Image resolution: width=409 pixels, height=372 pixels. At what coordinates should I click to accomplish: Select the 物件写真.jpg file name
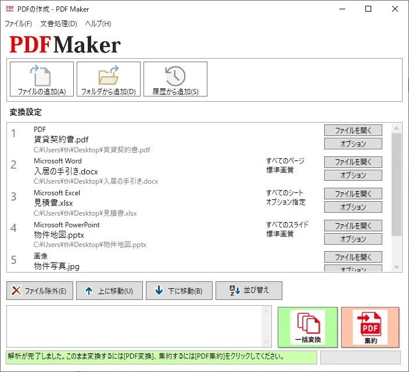[56, 266]
